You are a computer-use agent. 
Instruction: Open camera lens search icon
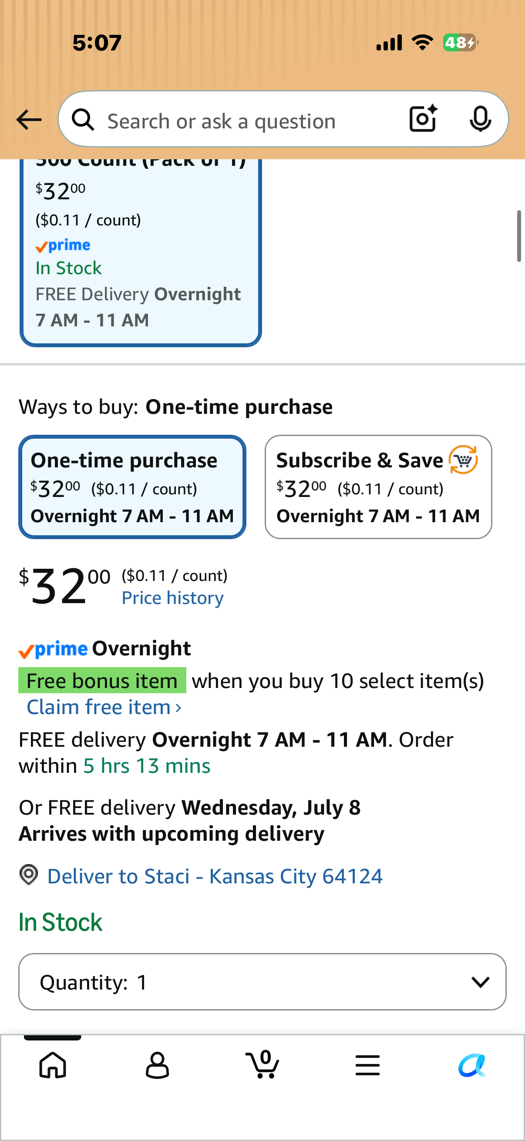pos(423,119)
